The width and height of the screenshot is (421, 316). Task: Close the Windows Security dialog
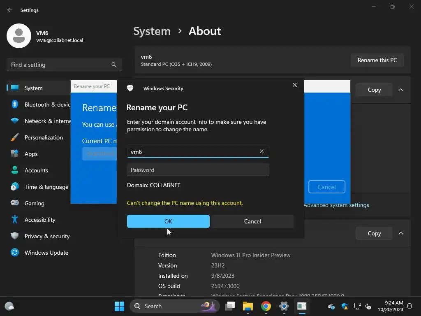coord(294,85)
